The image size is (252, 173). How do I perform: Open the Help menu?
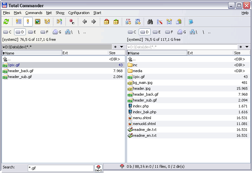pos(245,13)
